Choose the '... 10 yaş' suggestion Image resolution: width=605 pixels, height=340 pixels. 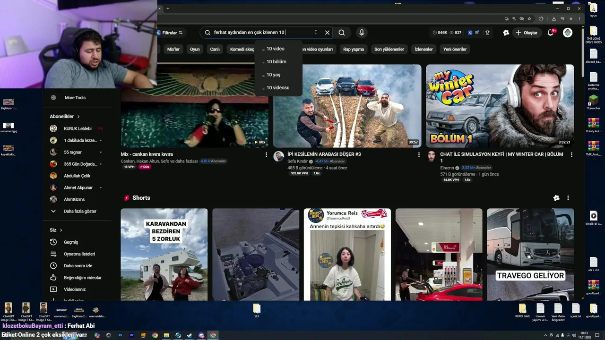[278, 75]
